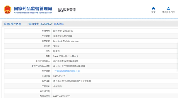The image size is (180, 103).
Task: Select English name Famitinib Malate Capsules
Action: [x=66, y=41]
